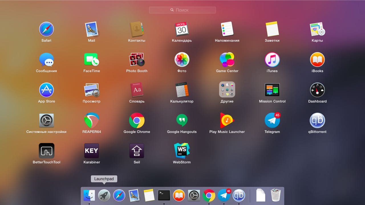Click the Launchpad rocket in the Dock
The width and height of the screenshot is (365, 205).
tap(104, 195)
